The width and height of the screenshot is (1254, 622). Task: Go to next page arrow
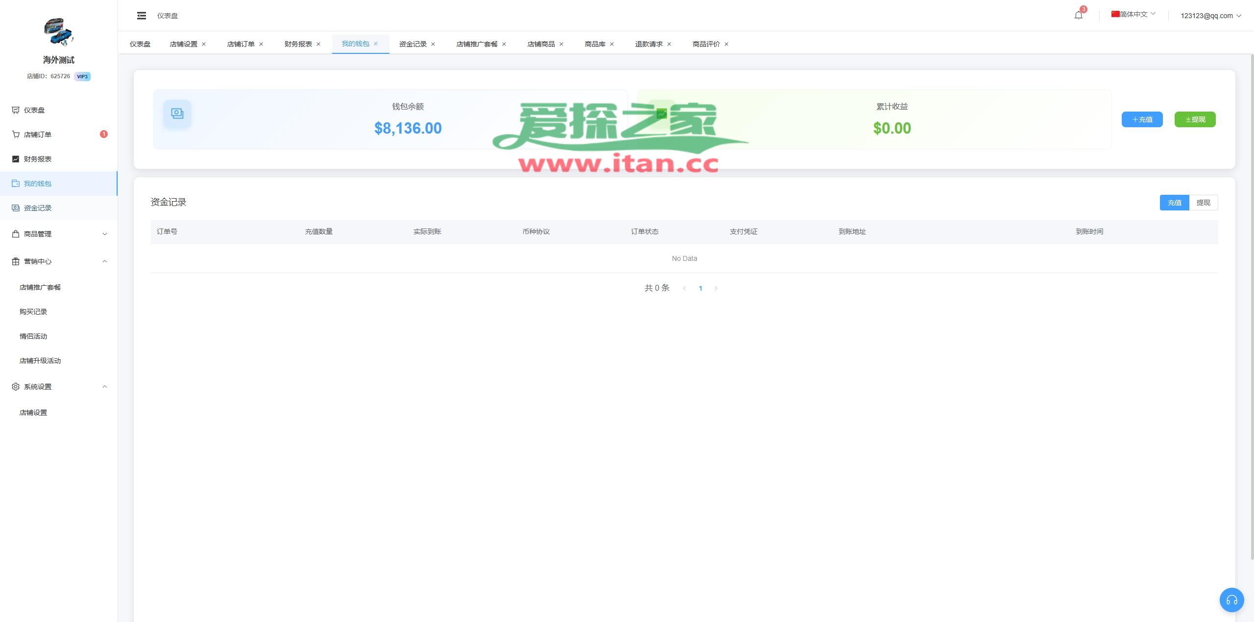click(x=716, y=288)
